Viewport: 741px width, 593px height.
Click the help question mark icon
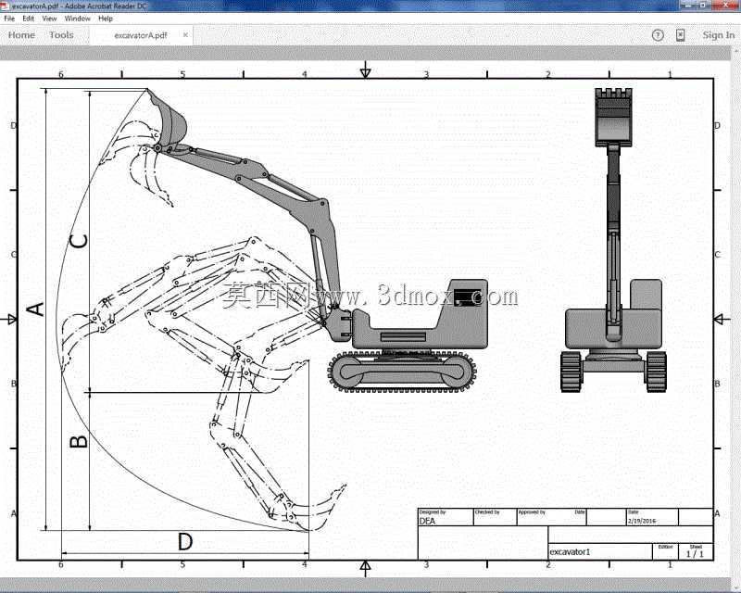[658, 35]
